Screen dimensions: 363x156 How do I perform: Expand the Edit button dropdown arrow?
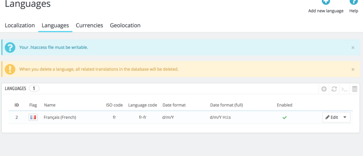point(344,117)
